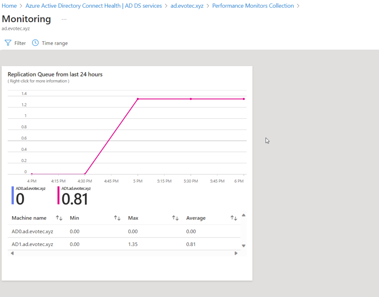
Task: Sort by Min column arrows
Action: [117, 218]
